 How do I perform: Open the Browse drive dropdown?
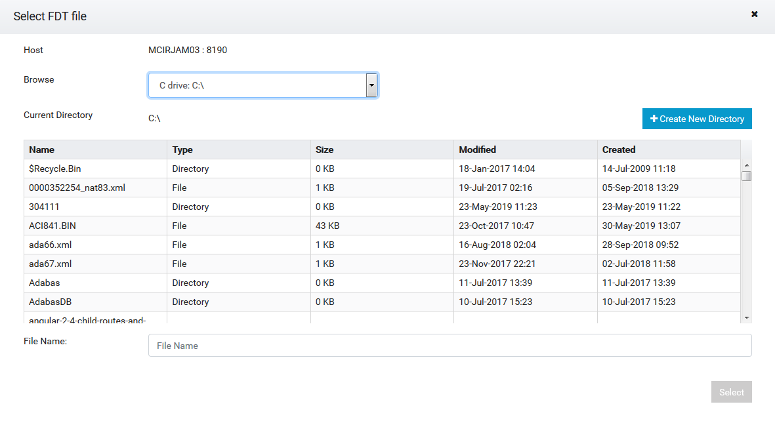click(263, 85)
